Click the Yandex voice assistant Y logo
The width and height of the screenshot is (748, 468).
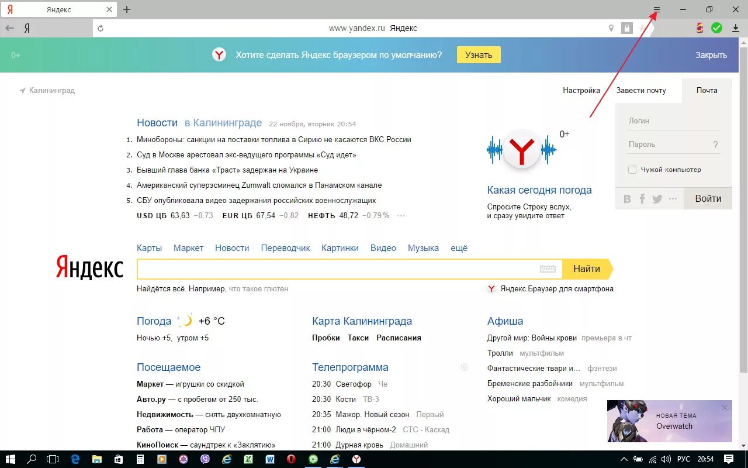pyautogui.click(x=522, y=150)
